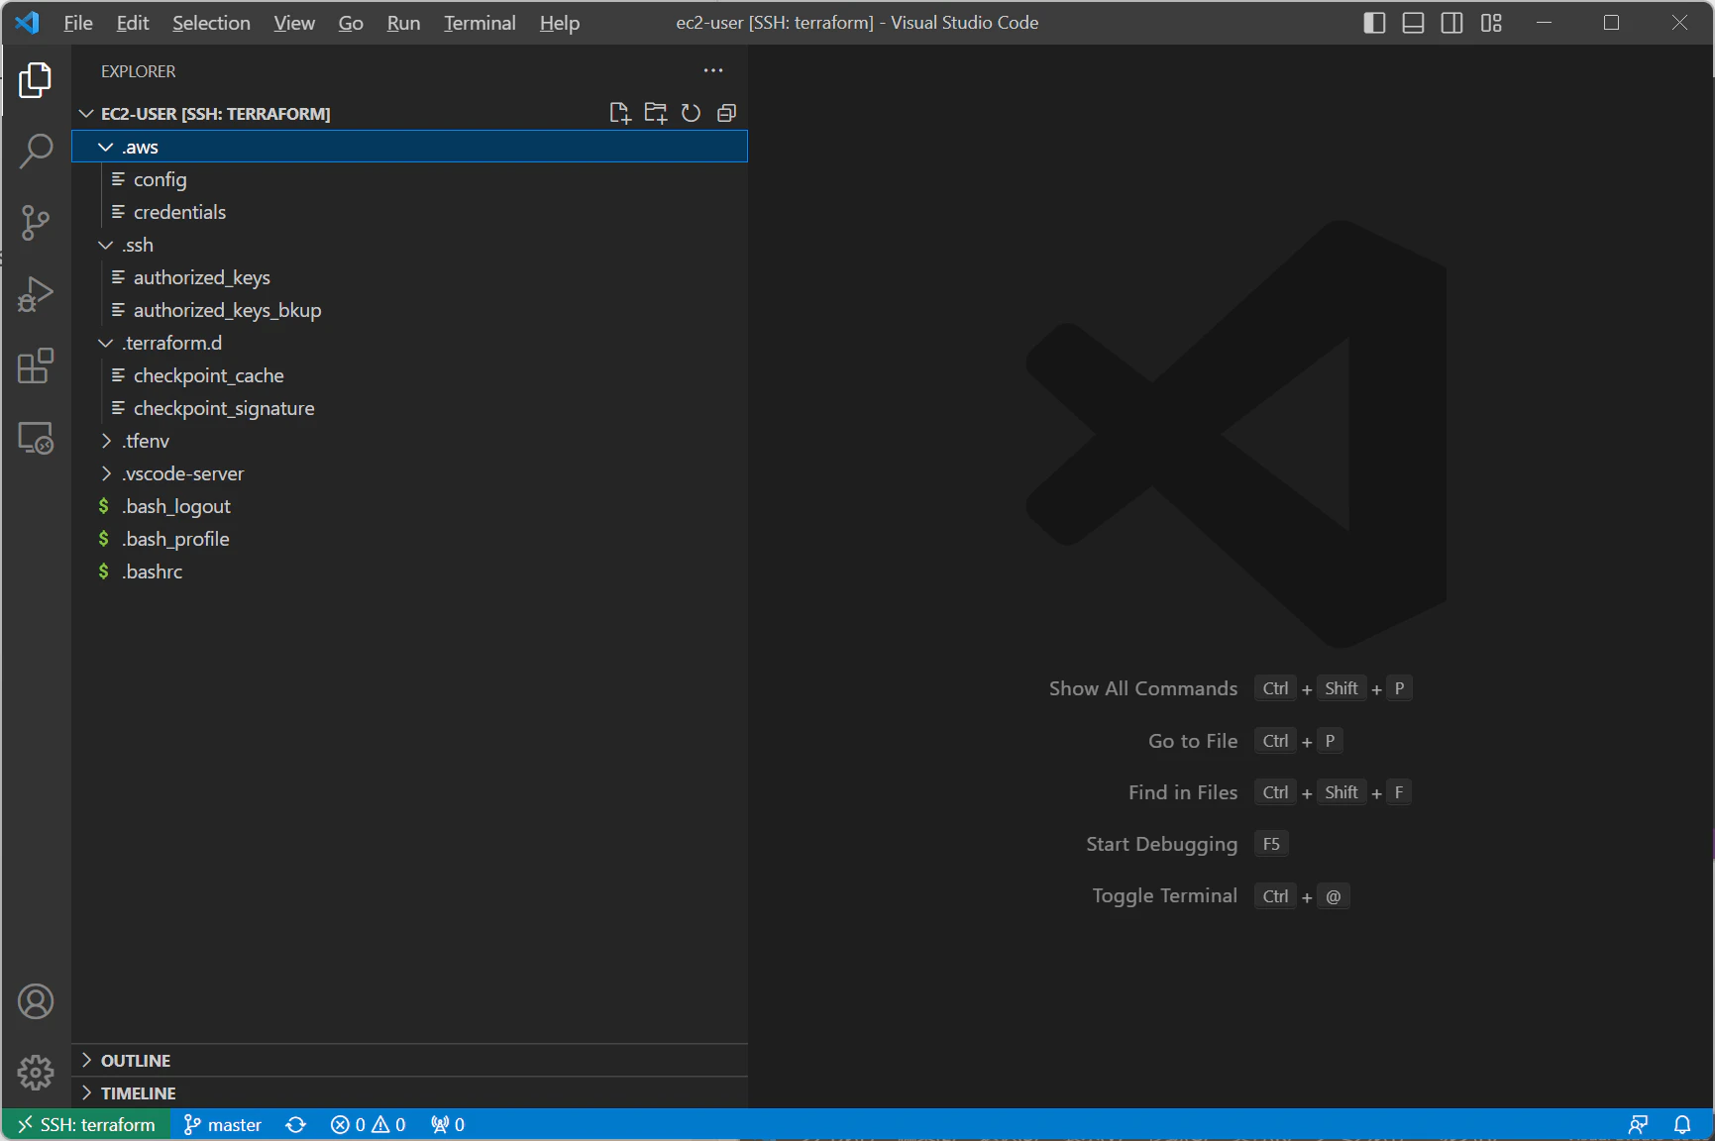Open the Remote Explorer view

[36, 437]
